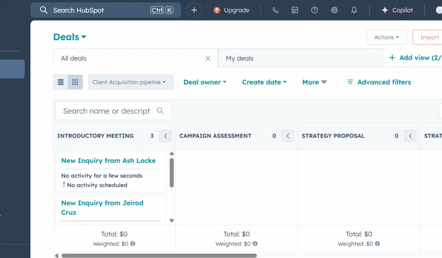Expand the Deal owner filter
This screenshot has width=442, height=258.
tap(205, 82)
